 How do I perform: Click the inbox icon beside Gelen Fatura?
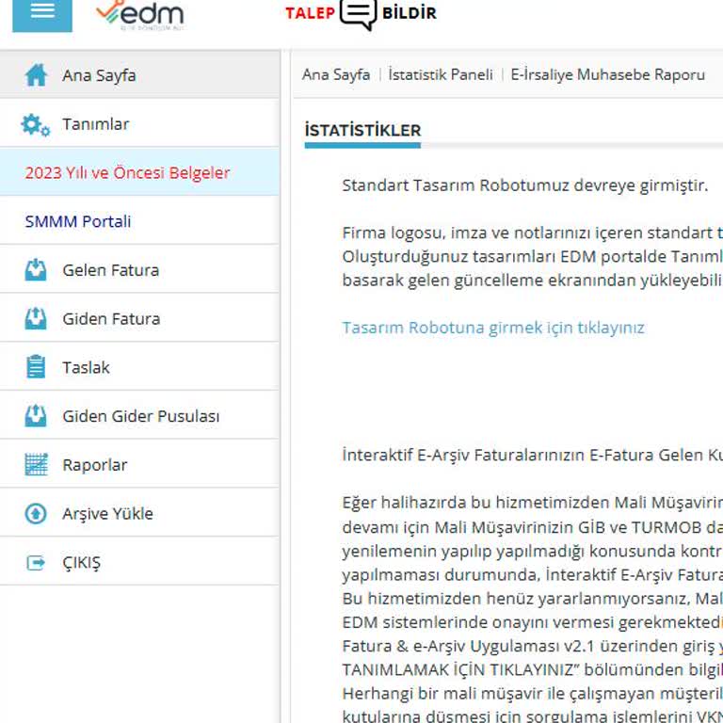click(36, 270)
